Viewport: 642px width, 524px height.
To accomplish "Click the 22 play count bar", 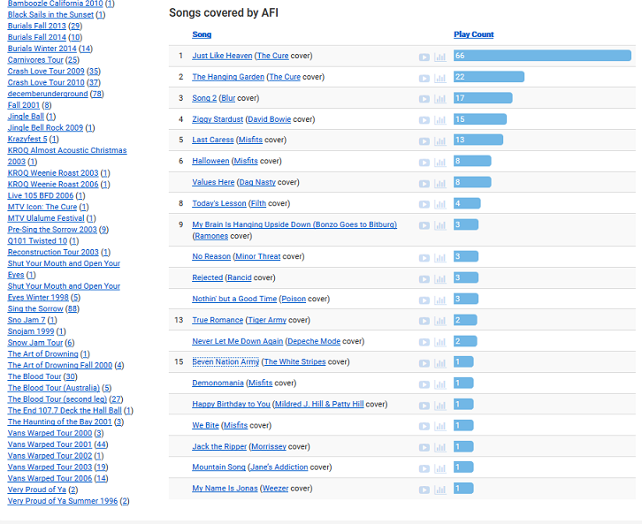I will (x=489, y=77).
